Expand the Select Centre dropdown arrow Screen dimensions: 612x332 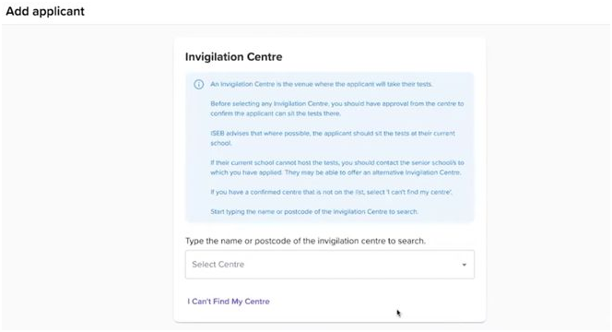(x=465, y=265)
